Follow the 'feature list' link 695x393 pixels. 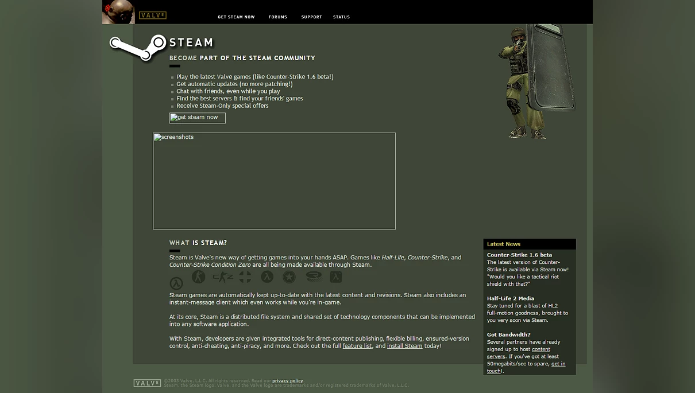[357, 346]
